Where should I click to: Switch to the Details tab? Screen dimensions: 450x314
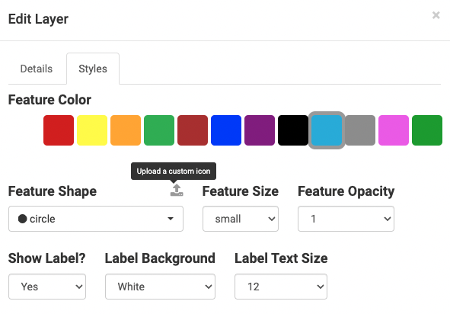(37, 69)
